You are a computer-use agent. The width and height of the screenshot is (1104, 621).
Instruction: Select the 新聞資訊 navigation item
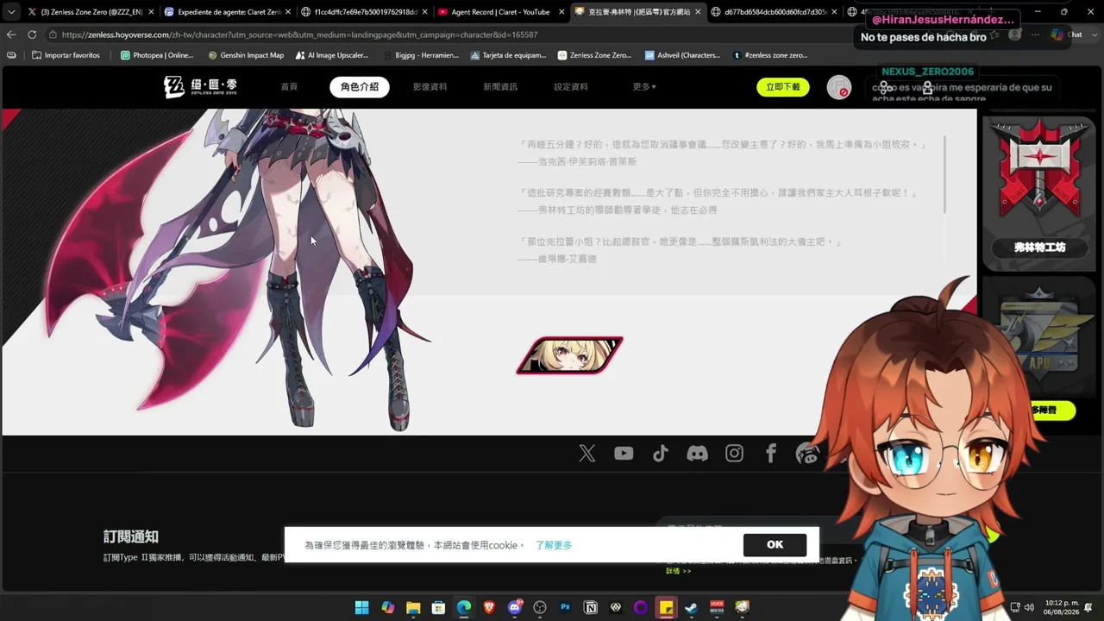click(500, 87)
